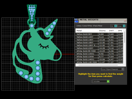Select the Yellow Gold:18KY R... row
This screenshot has width=132, height=99.
[x=99, y=45]
